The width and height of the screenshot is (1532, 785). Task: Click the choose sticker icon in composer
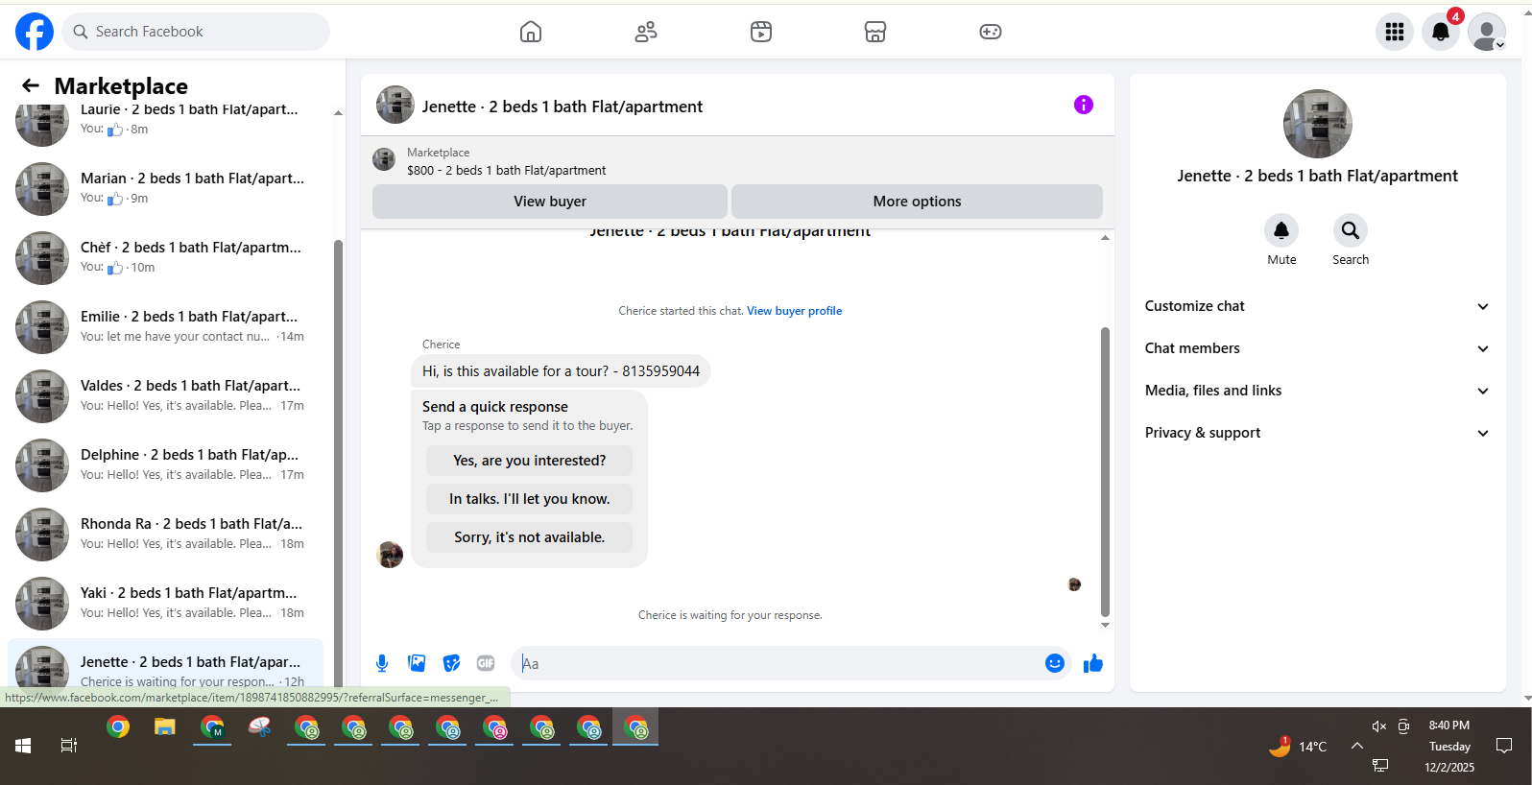(x=451, y=663)
